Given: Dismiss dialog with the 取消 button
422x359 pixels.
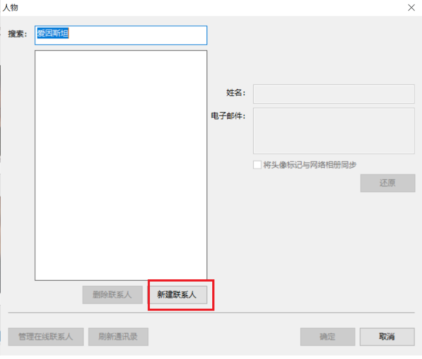Looking at the screenshot, I should [x=387, y=337].
